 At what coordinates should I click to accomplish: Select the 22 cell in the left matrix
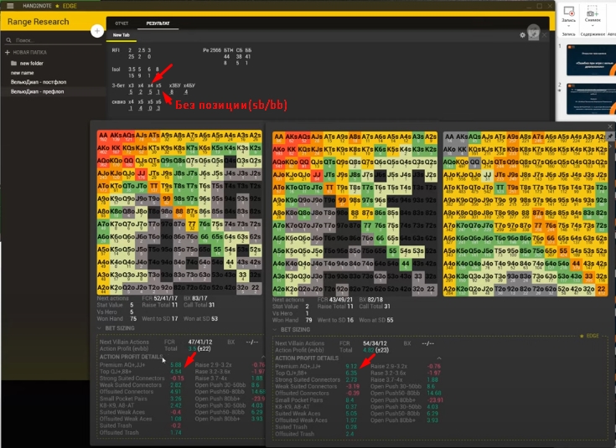coord(256,288)
